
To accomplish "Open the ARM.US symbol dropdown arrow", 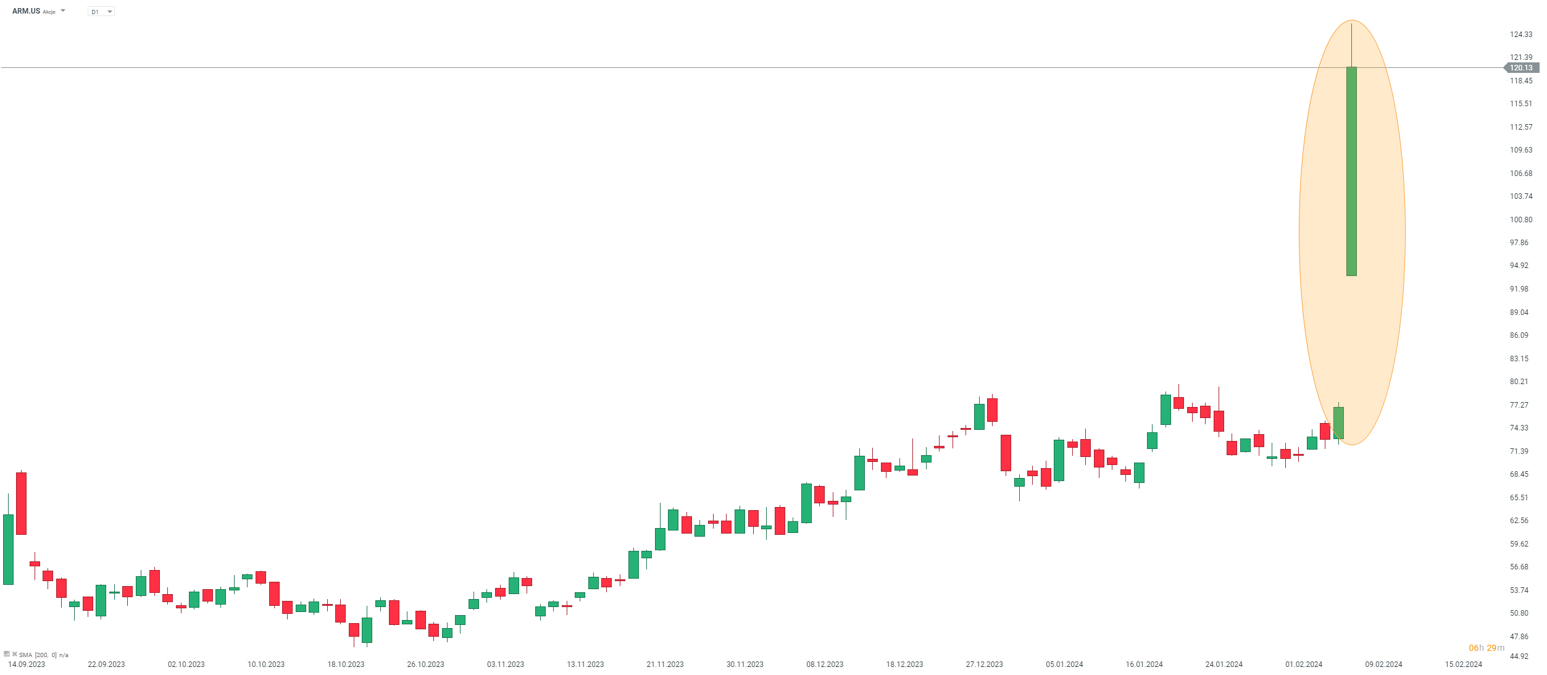I will (x=63, y=11).
